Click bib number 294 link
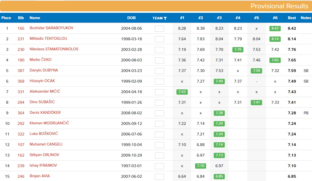The height and width of the screenshot is (181, 312). (21, 102)
